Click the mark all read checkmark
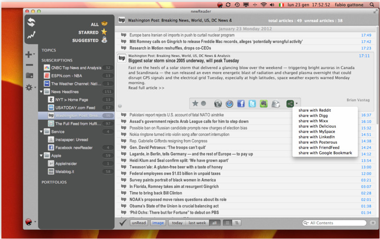 pos(123,222)
